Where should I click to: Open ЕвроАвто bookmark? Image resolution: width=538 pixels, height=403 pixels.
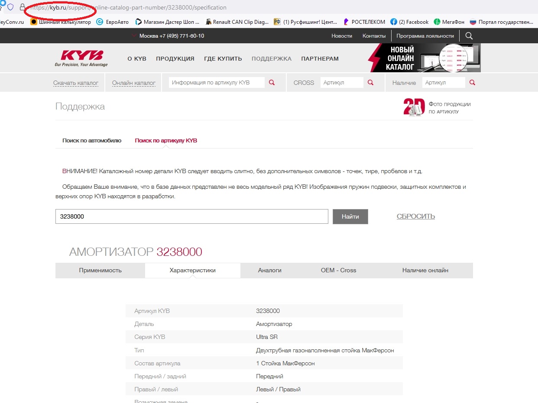point(112,22)
